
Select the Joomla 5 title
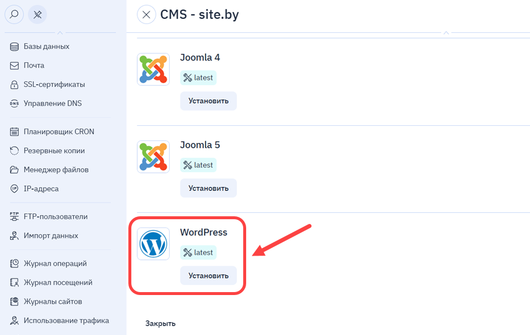[200, 145]
